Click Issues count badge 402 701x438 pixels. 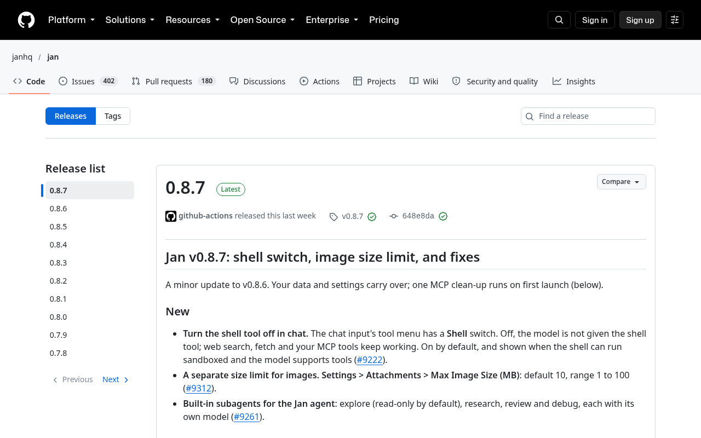(x=109, y=81)
